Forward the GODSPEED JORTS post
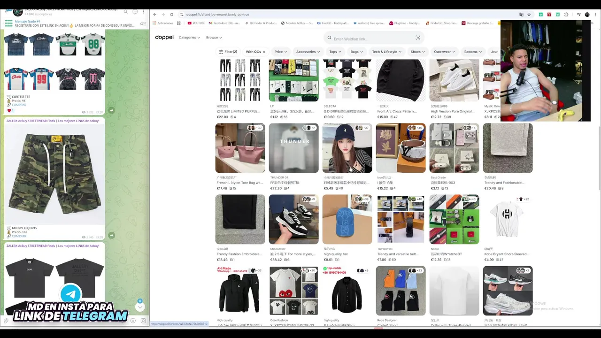 tap(111, 235)
